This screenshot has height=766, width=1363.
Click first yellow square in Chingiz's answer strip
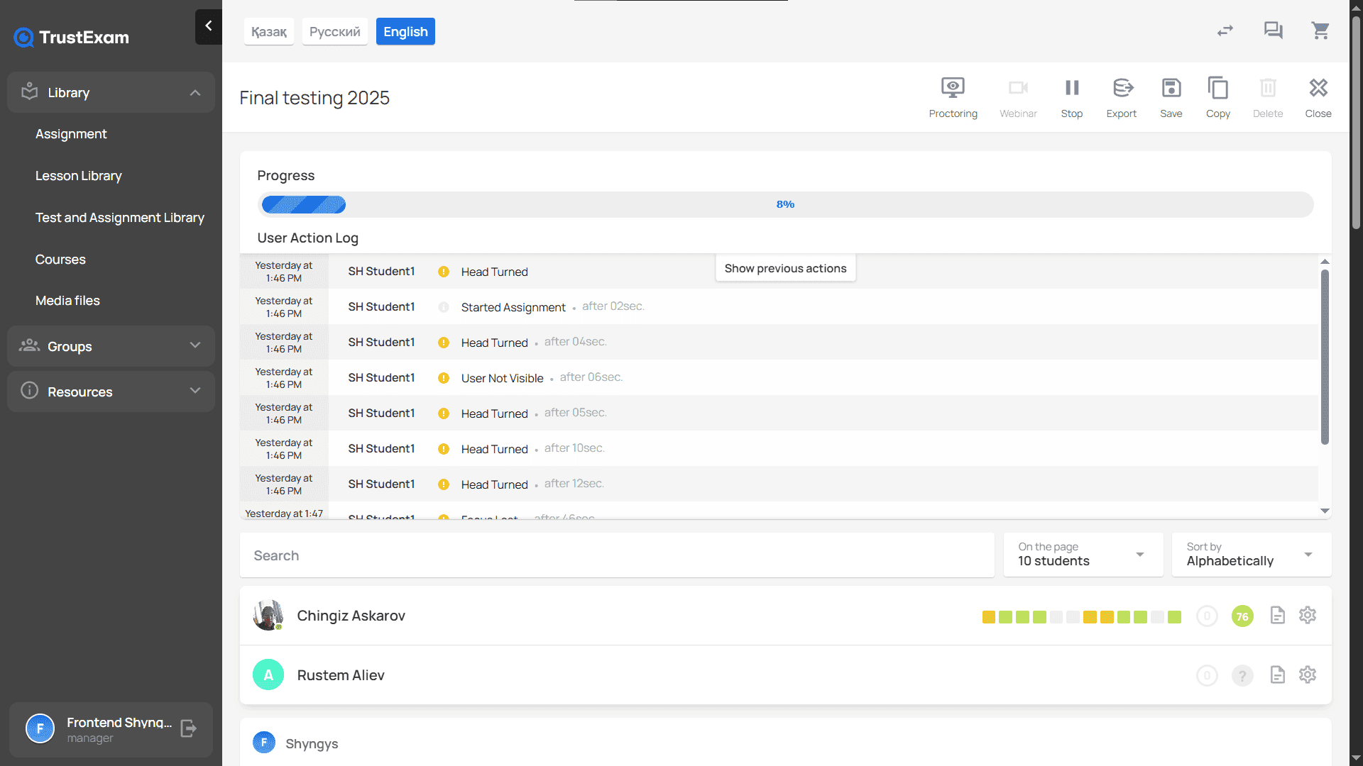988,617
